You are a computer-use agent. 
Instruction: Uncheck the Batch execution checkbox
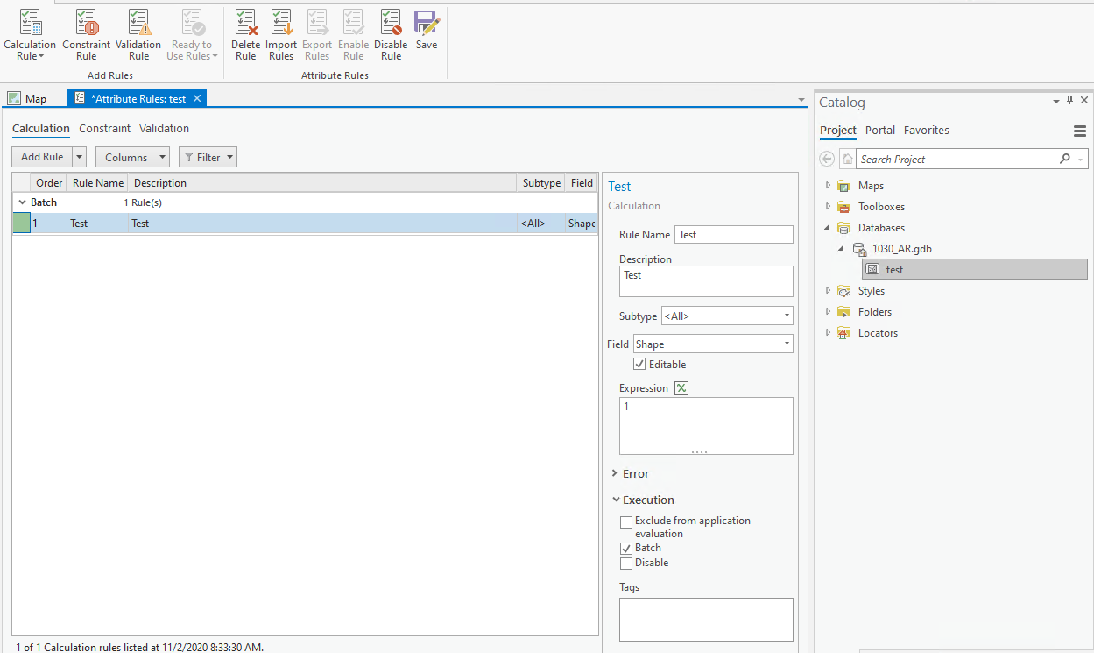(x=626, y=548)
